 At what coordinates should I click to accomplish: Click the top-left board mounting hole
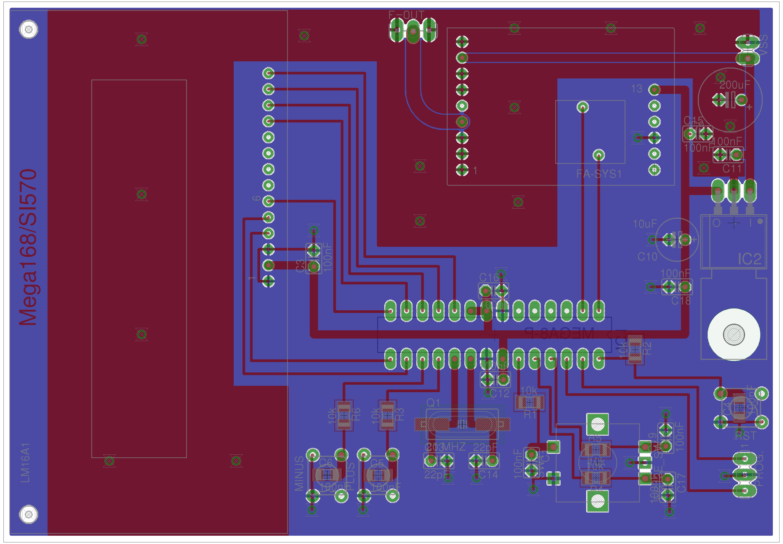(29, 29)
